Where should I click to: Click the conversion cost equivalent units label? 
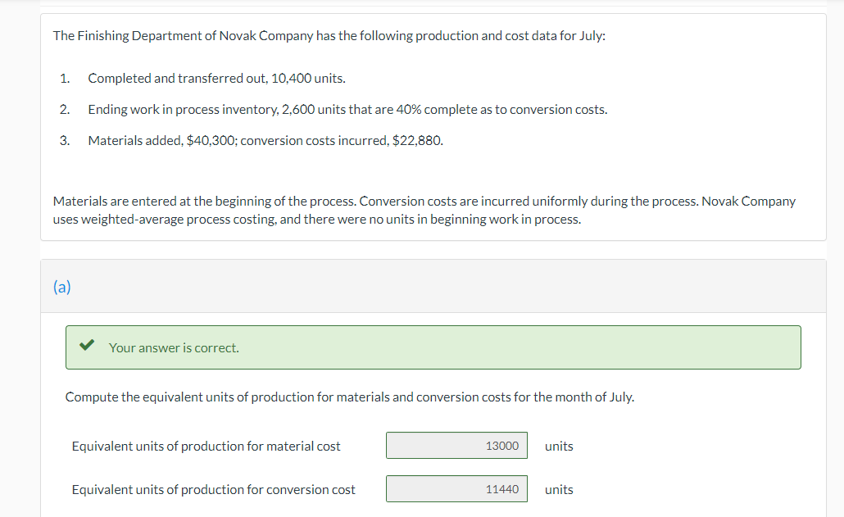click(x=213, y=489)
